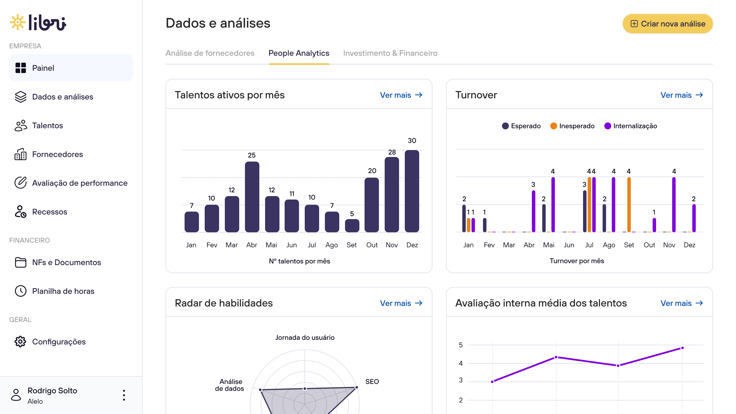Click the Configurações gear icon
736x414 pixels.
pos(21,342)
